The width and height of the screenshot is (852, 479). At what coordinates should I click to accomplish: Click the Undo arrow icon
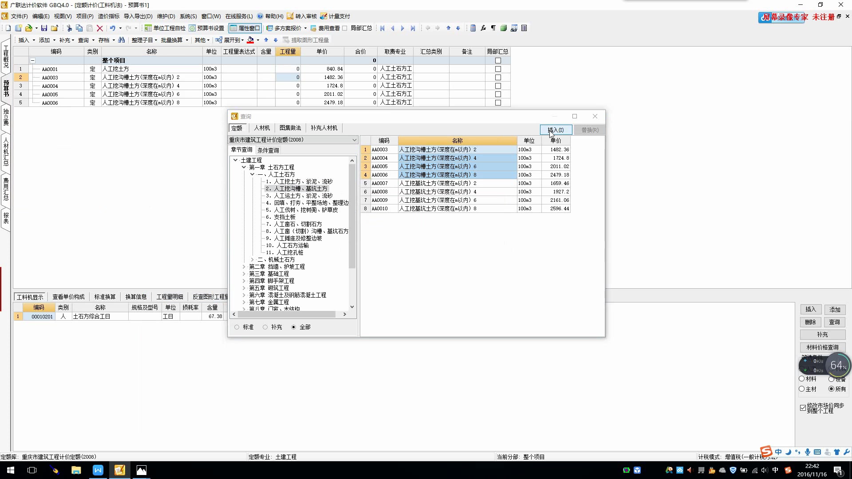[x=113, y=28]
